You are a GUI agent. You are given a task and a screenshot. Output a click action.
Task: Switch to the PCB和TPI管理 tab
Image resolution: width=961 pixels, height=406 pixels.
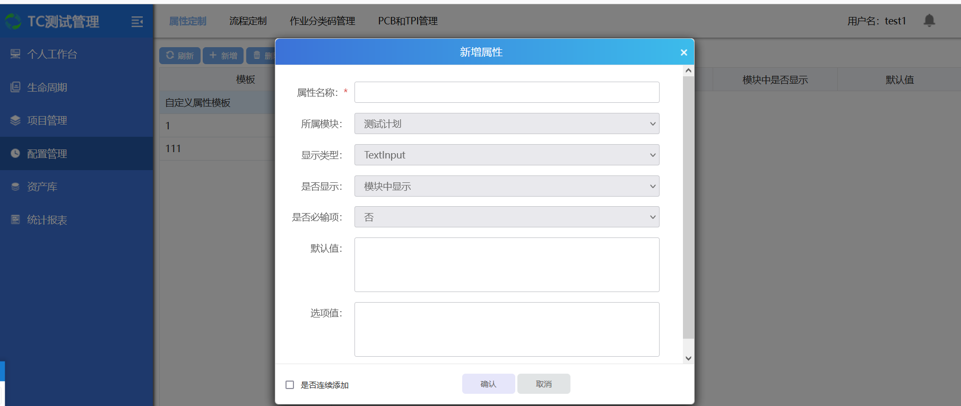[408, 21]
